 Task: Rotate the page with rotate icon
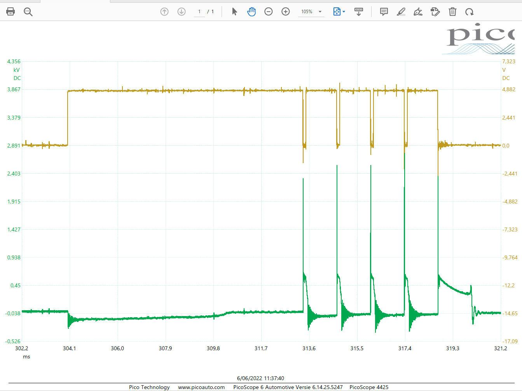pos(470,12)
